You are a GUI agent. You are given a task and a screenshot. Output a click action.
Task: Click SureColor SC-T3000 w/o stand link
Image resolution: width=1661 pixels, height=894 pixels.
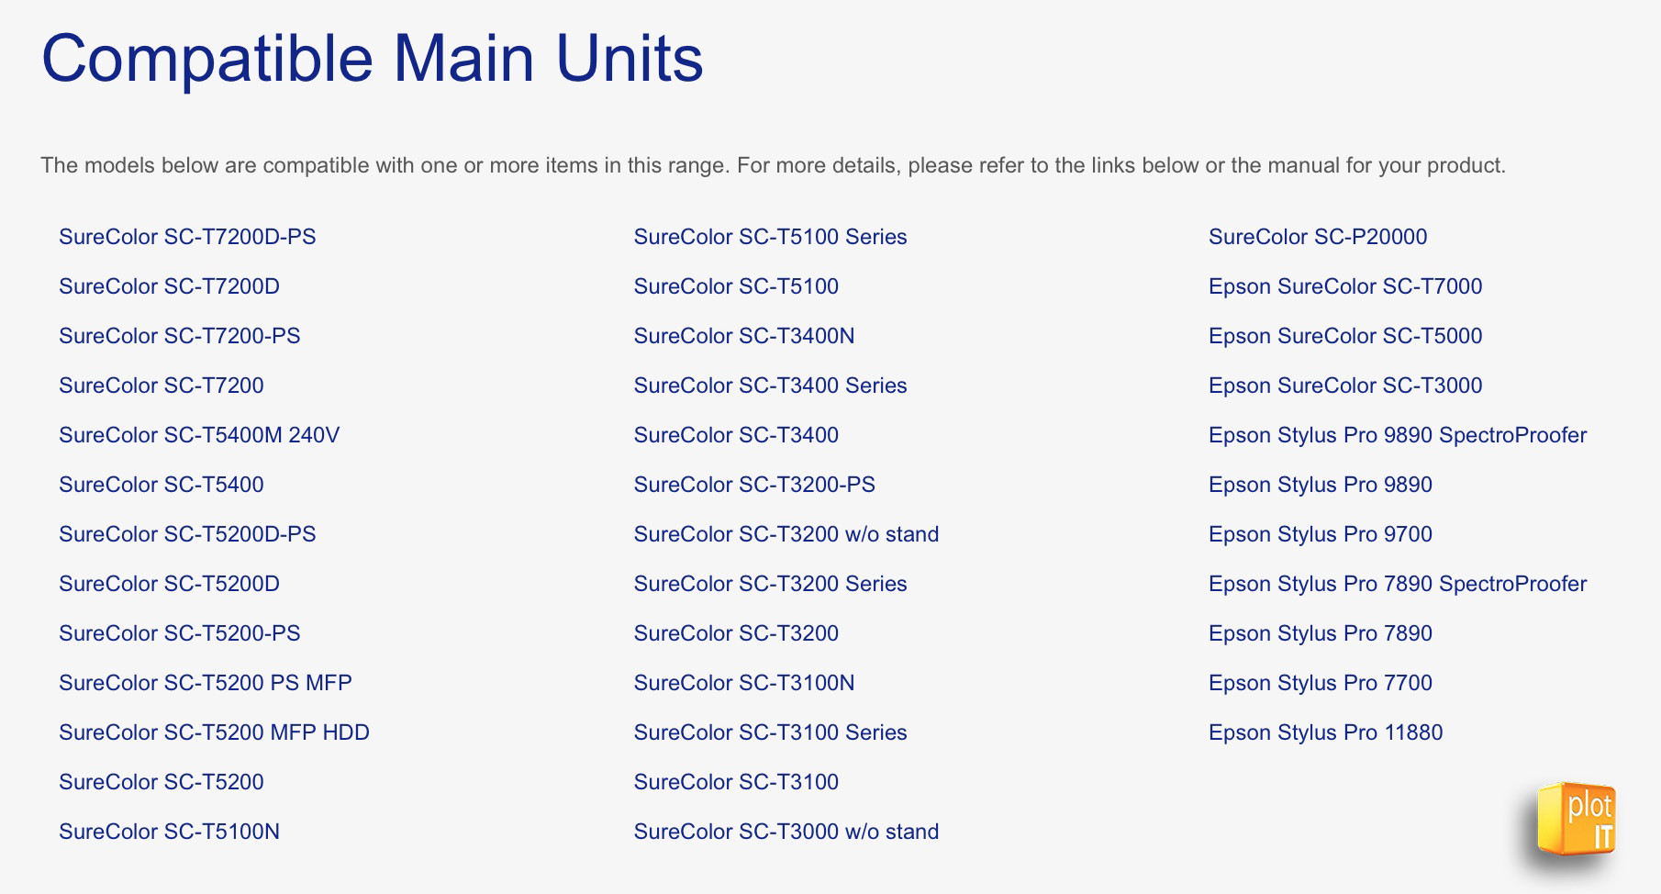786,832
